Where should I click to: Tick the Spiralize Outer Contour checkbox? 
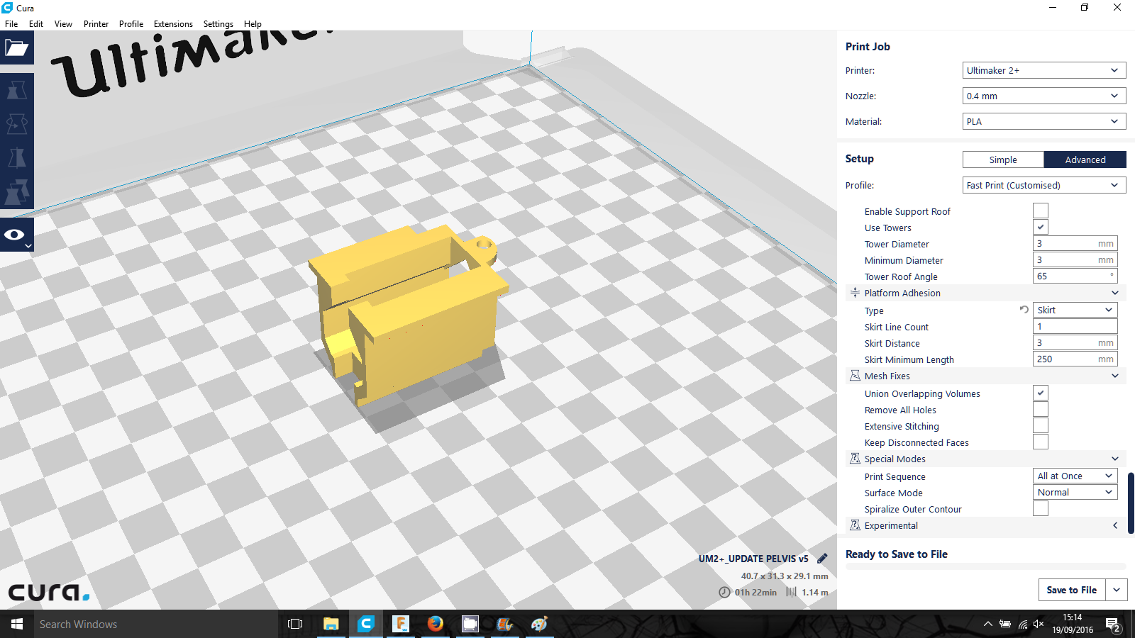(1040, 509)
